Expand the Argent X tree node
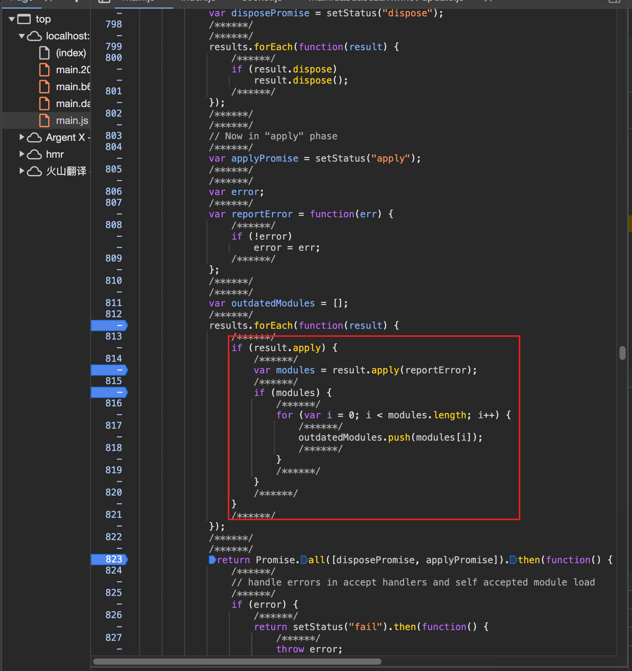 point(21,137)
